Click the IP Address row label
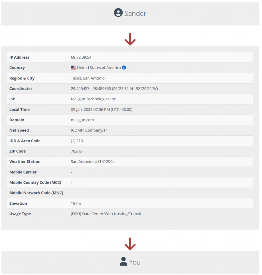Viewport: 262px width, 275px height. [x=19, y=57]
